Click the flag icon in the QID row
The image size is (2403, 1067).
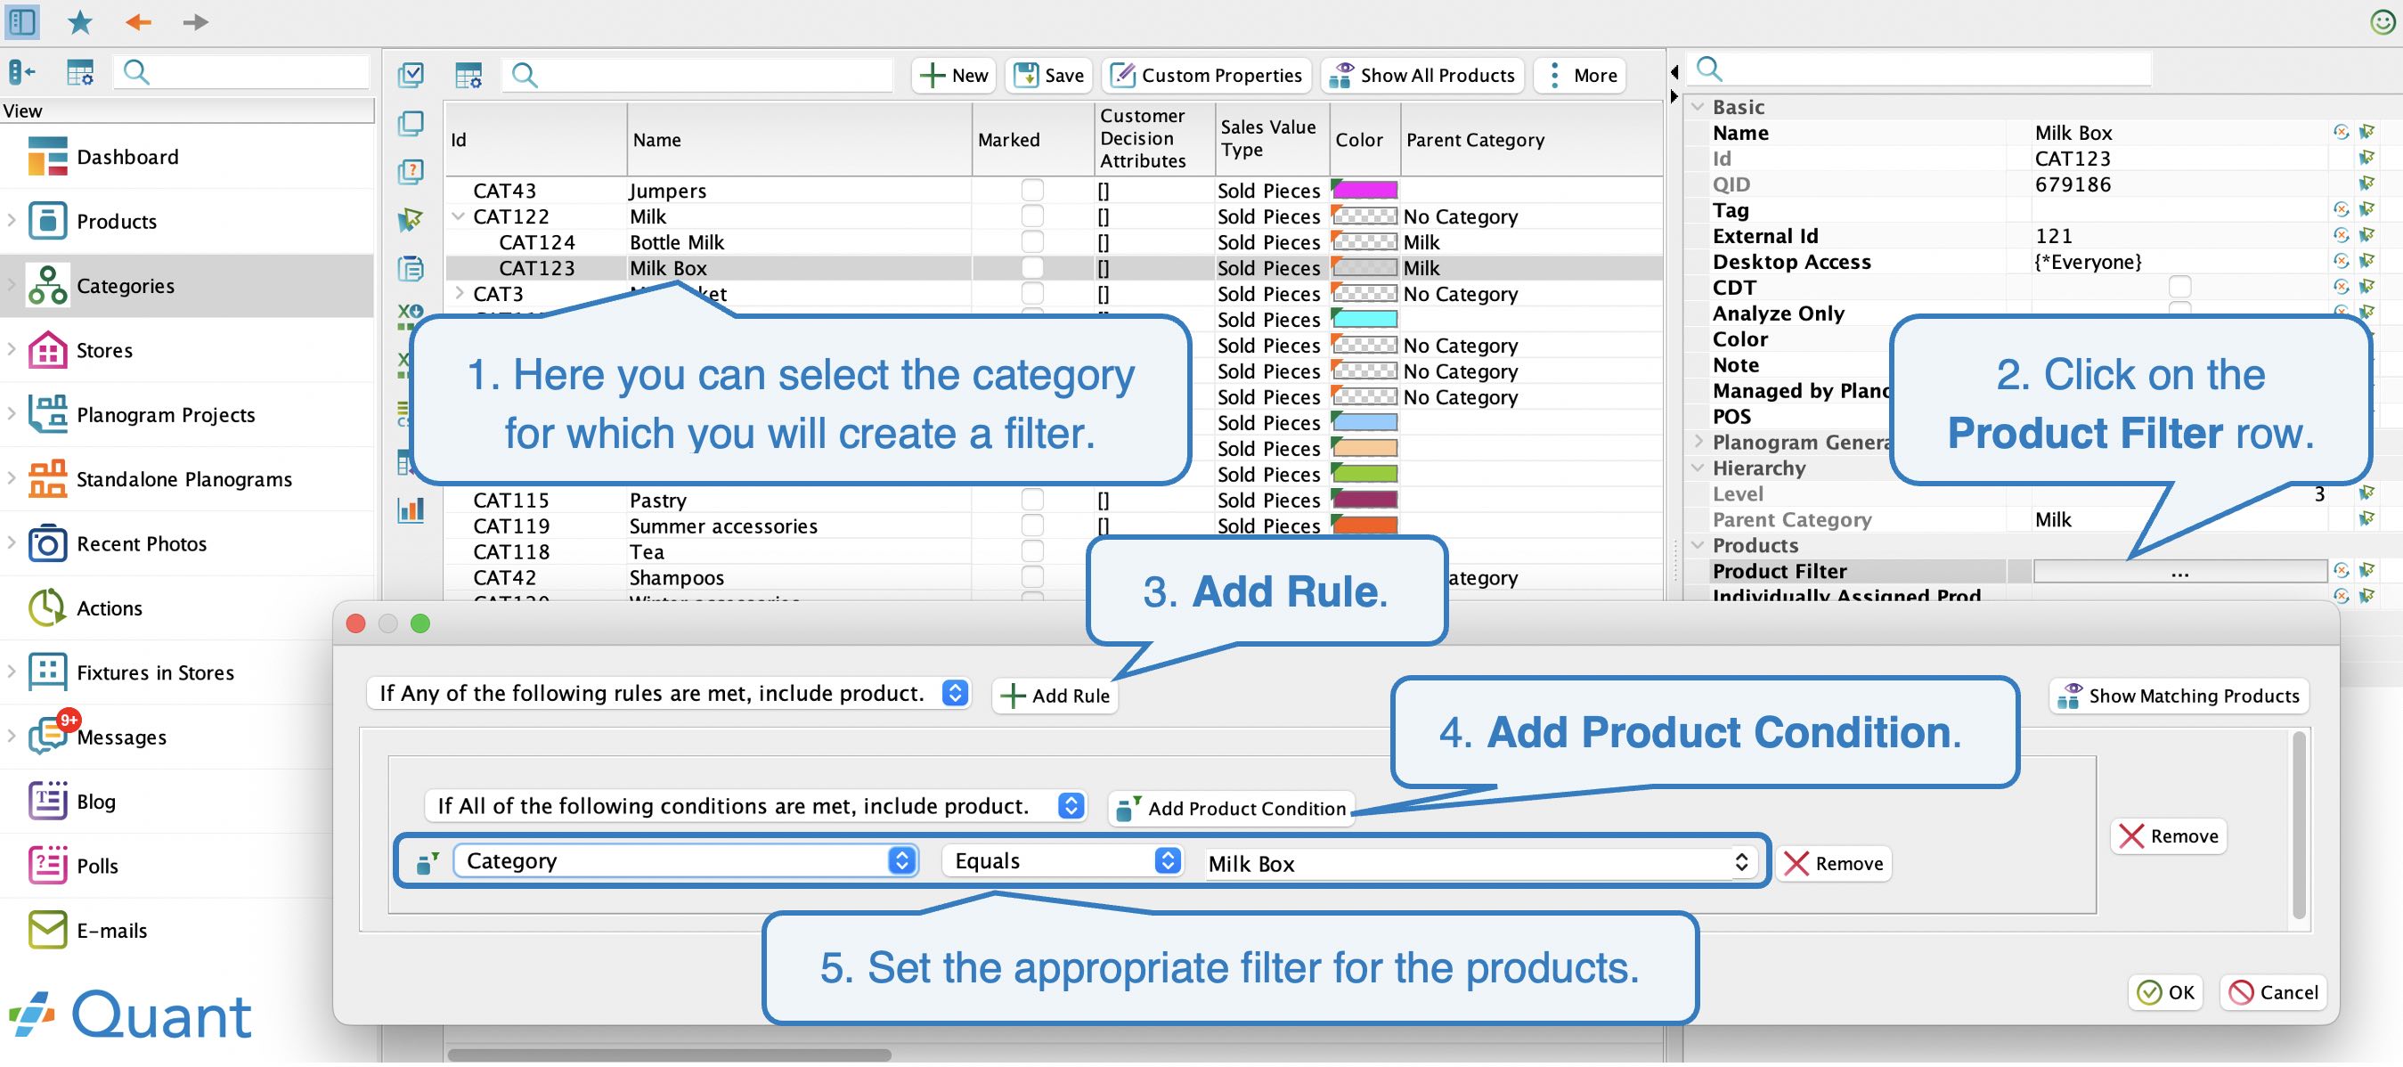click(x=2366, y=183)
